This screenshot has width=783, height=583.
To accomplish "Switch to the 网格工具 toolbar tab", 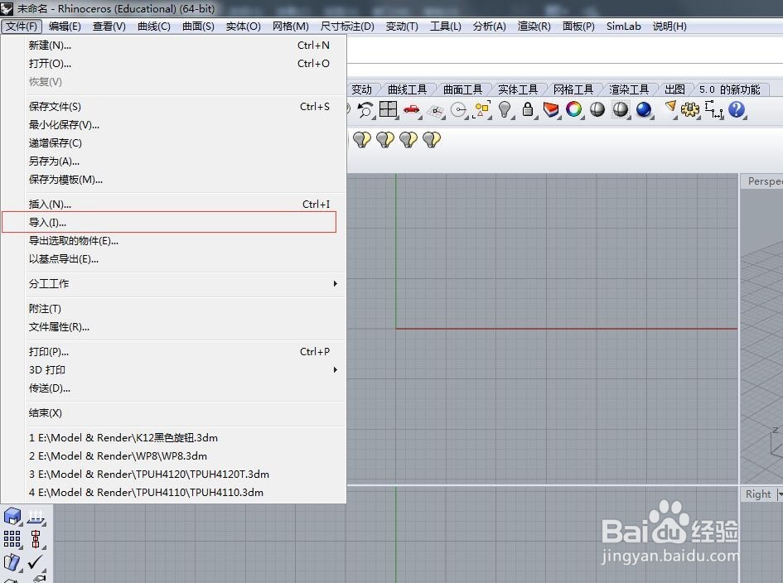I will point(573,89).
